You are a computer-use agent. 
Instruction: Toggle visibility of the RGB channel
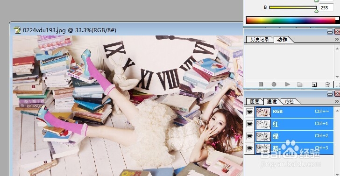pyautogui.click(x=250, y=112)
